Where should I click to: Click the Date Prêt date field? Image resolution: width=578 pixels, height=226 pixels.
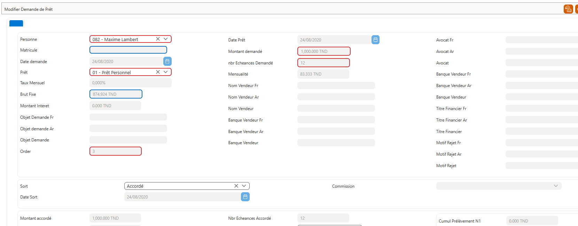(x=334, y=40)
